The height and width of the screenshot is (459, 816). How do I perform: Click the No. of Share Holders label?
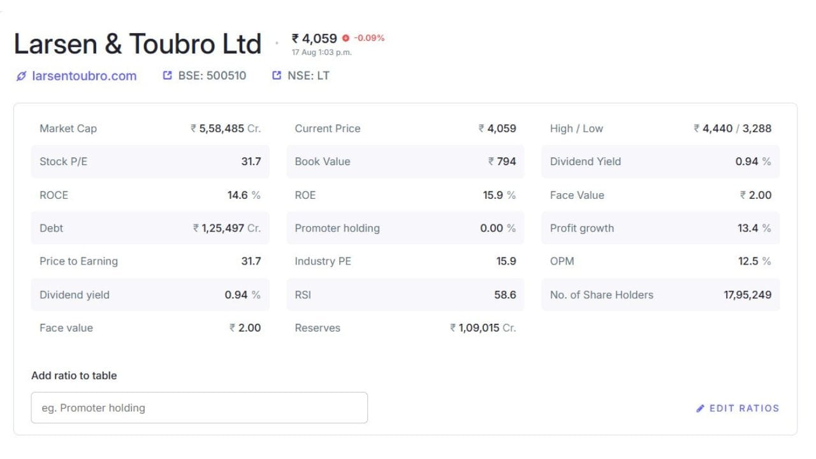pyautogui.click(x=602, y=295)
